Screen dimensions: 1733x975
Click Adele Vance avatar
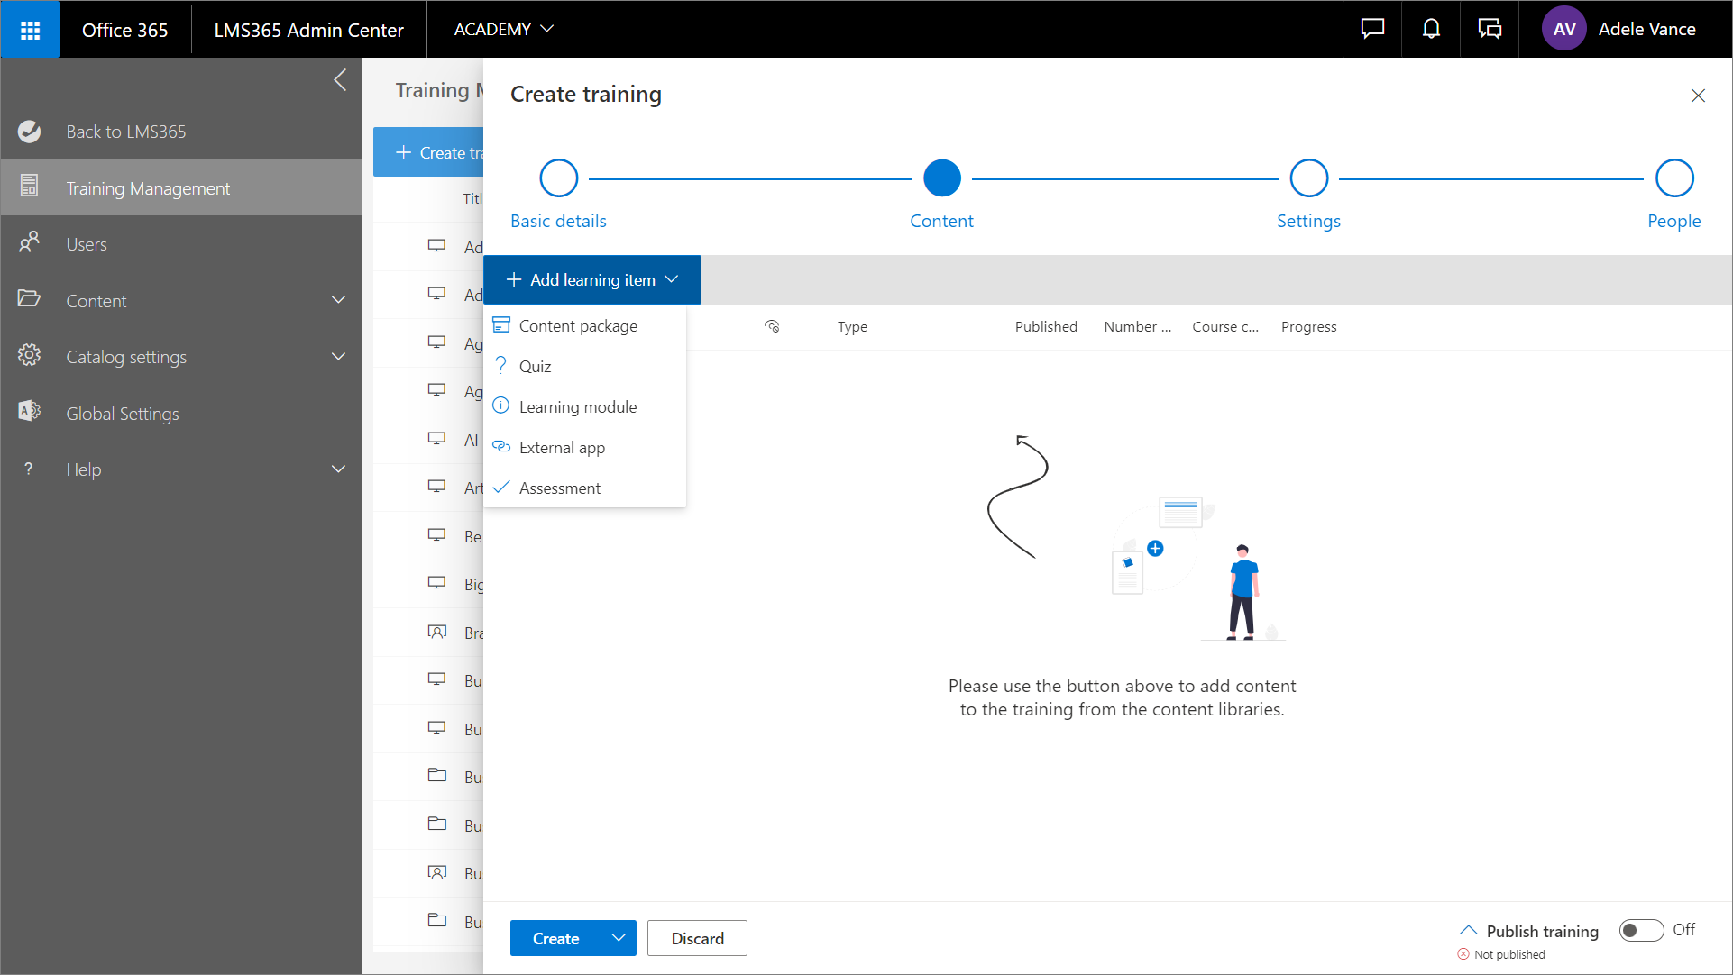coord(1564,30)
